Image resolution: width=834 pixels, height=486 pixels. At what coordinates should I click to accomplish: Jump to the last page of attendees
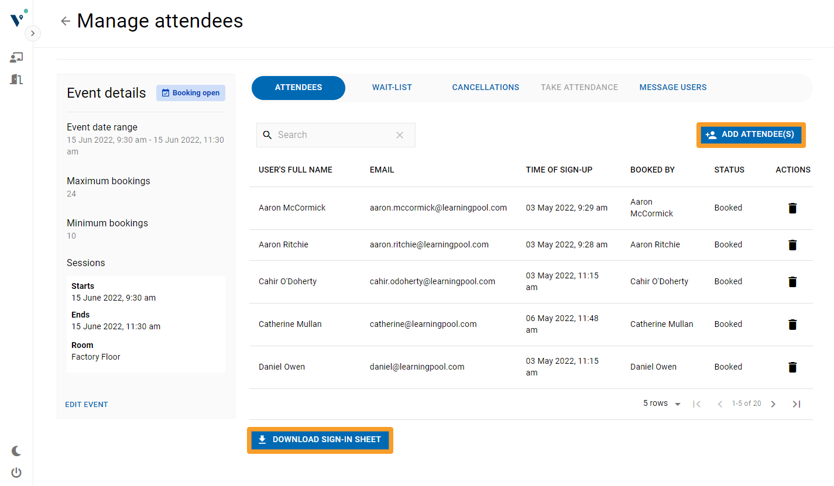click(x=797, y=404)
